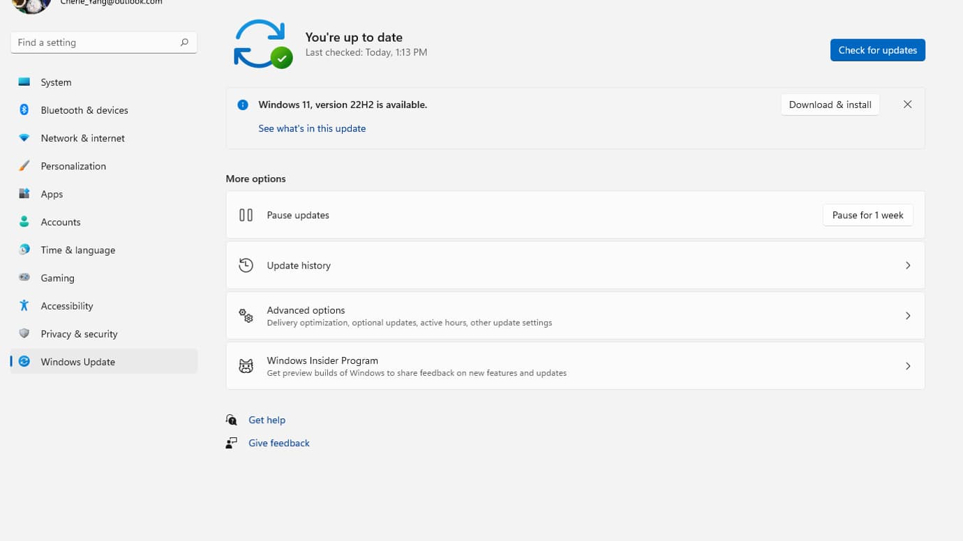Click the Windows Insider Program ninjacat icon

point(246,365)
